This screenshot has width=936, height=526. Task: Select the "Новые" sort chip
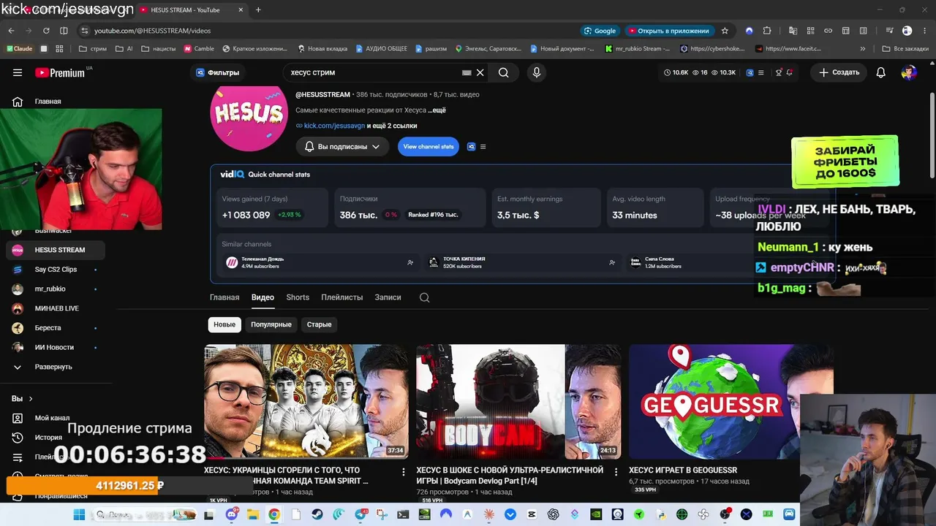pos(224,324)
